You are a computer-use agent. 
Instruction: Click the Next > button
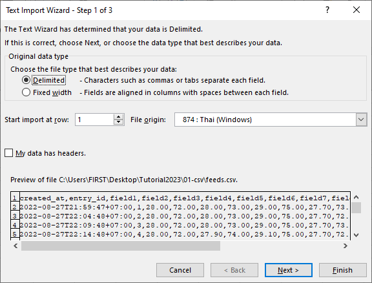point(289,270)
